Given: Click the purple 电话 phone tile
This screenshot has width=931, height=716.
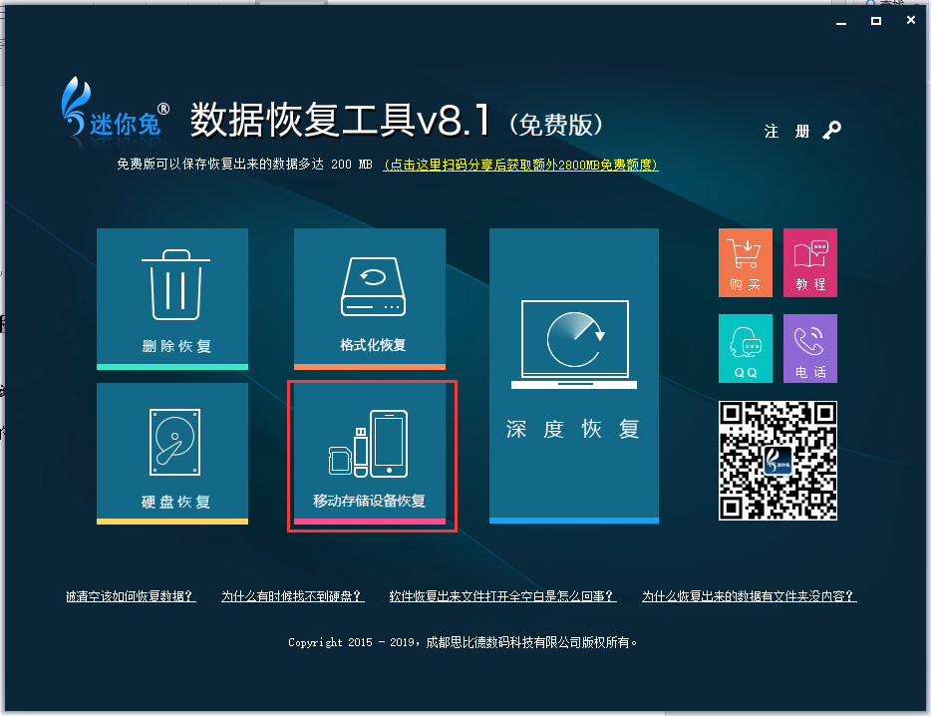Looking at the screenshot, I should click(x=809, y=348).
